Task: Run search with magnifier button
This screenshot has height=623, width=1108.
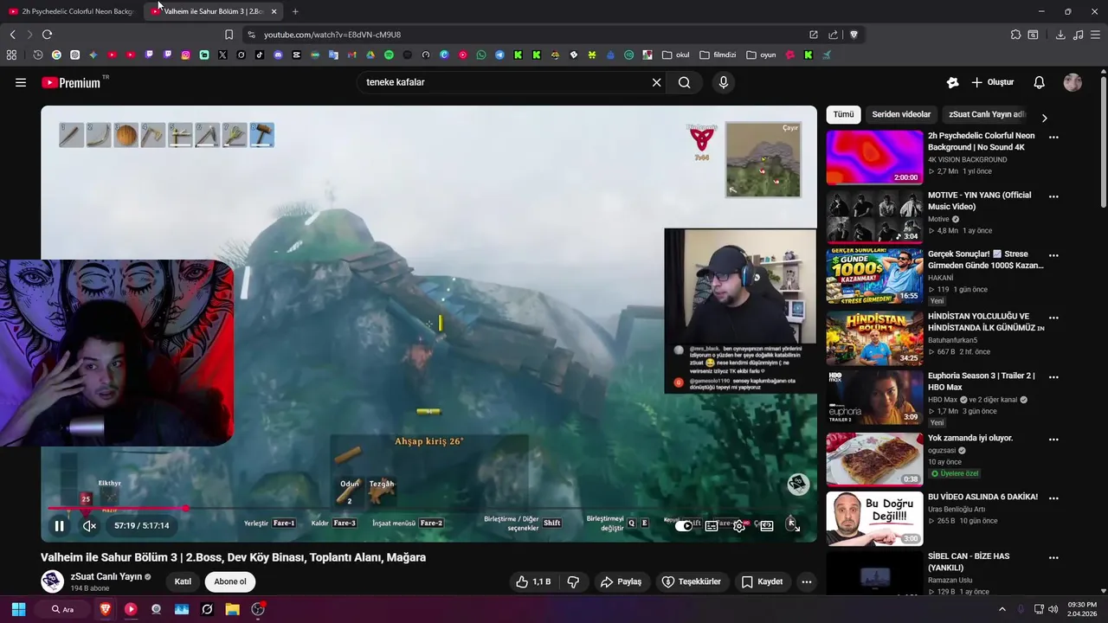Action: point(685,82)
